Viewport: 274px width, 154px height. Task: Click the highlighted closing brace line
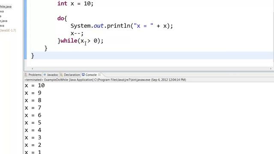[x=152, y=56]
